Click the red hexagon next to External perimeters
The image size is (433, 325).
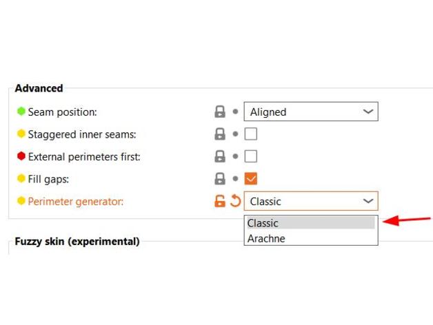pyautogui.click(x=21, y=156)
